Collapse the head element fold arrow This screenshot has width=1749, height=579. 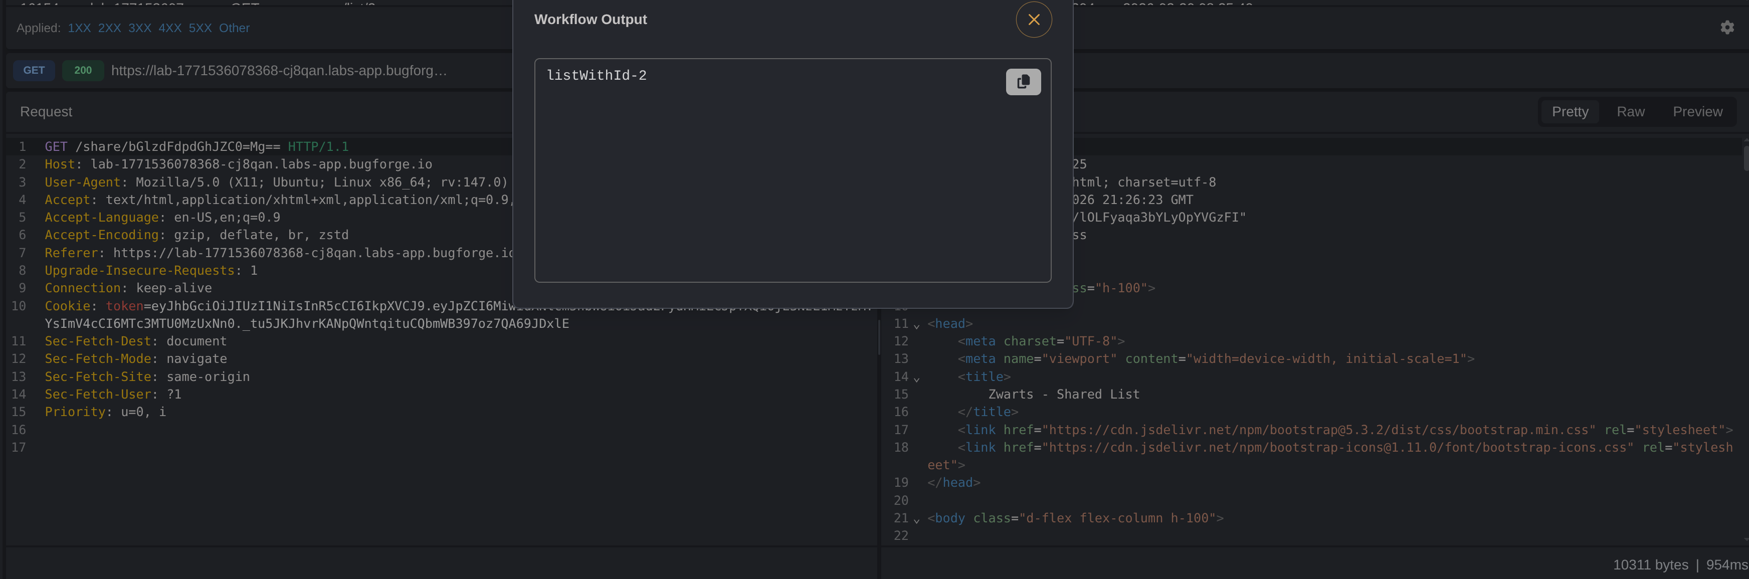tap(916, 326)
